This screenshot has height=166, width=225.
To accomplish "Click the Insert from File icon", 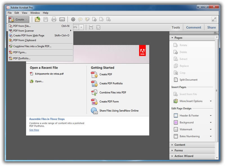I will pos(175,94).
